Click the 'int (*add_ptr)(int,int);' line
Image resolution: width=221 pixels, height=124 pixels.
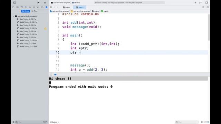click(x=95, y=44)
